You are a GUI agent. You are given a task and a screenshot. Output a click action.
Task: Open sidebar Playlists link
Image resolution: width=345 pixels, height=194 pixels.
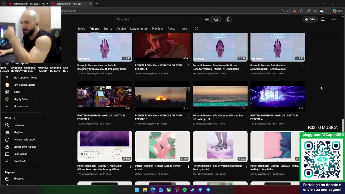[18, 133]
